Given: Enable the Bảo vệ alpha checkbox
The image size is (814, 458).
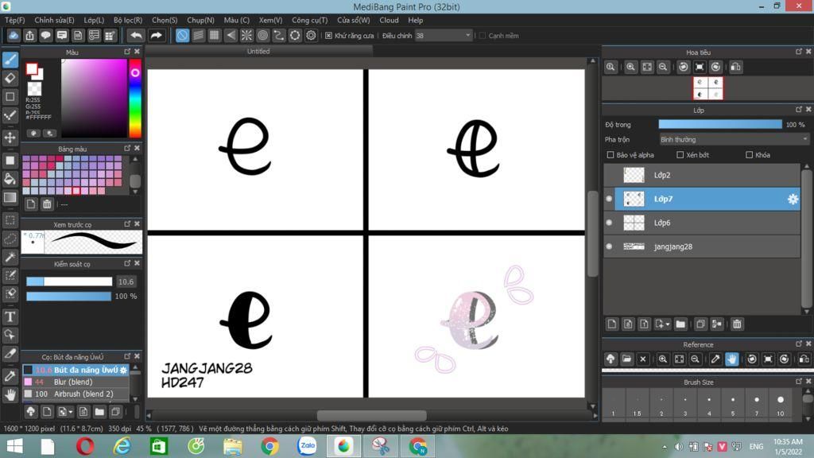Looking at the screenshot, I should 610,155.
